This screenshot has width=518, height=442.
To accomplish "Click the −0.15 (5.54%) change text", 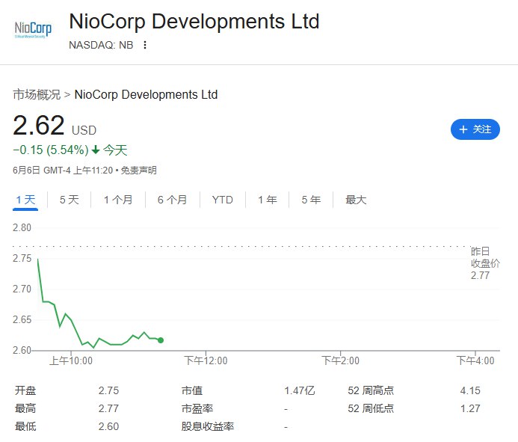I will click(51, 150).
